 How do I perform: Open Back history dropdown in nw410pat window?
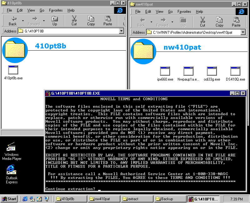151,22
